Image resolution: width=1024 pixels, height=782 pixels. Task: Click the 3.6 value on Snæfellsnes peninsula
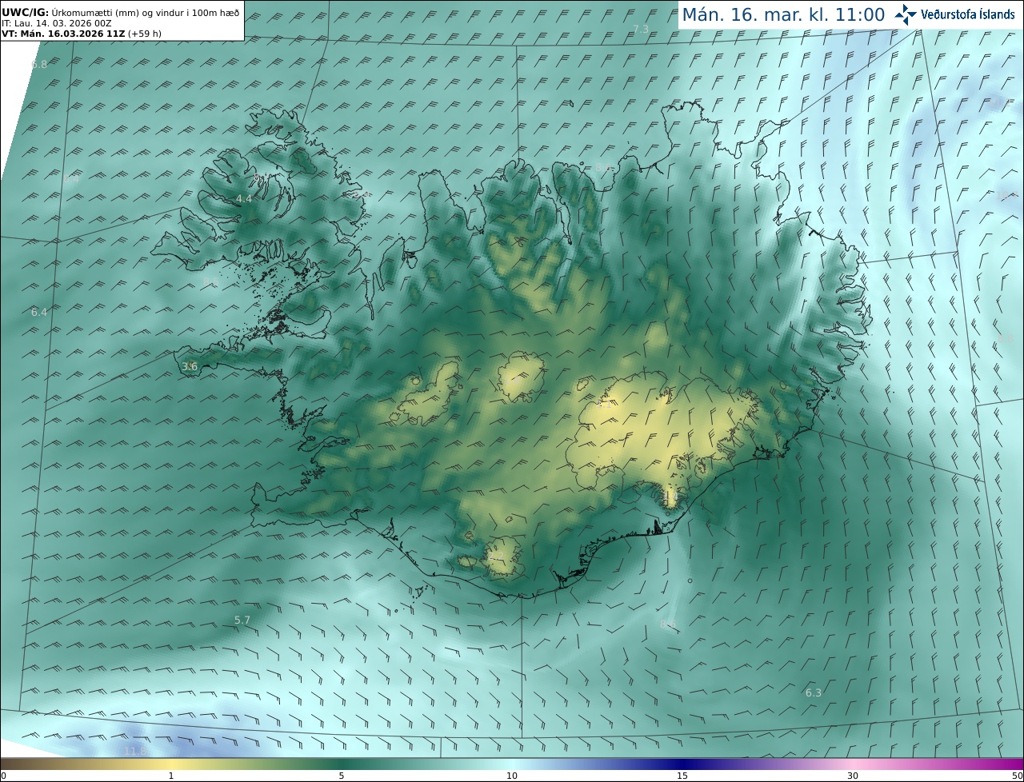(190, 366)
